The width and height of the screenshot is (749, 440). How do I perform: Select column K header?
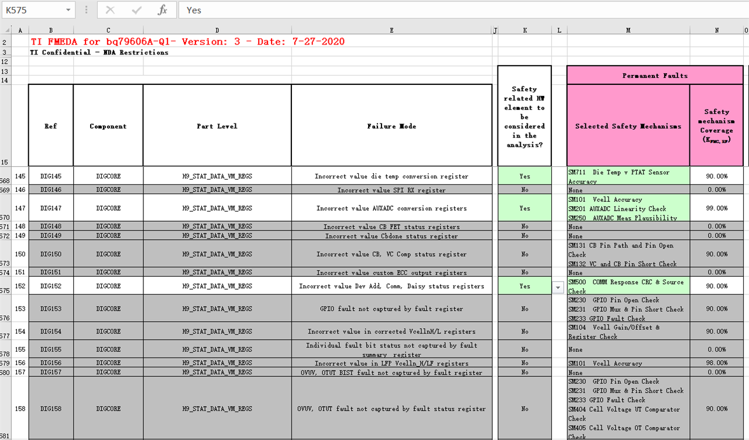(x=524, y=30)
